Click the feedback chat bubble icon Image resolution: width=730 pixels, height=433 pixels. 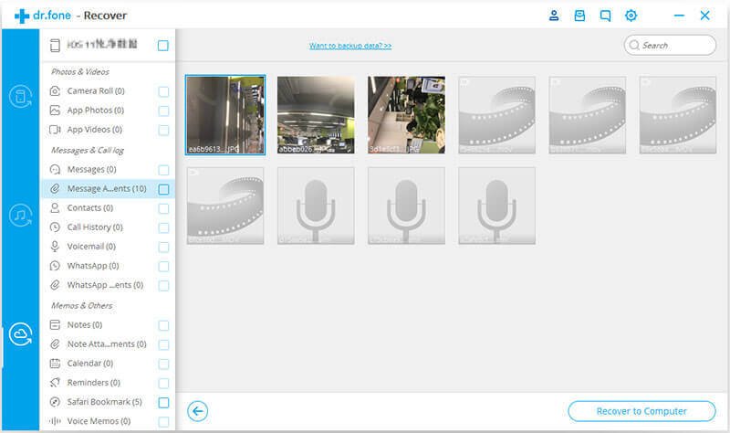coord(605,16)
